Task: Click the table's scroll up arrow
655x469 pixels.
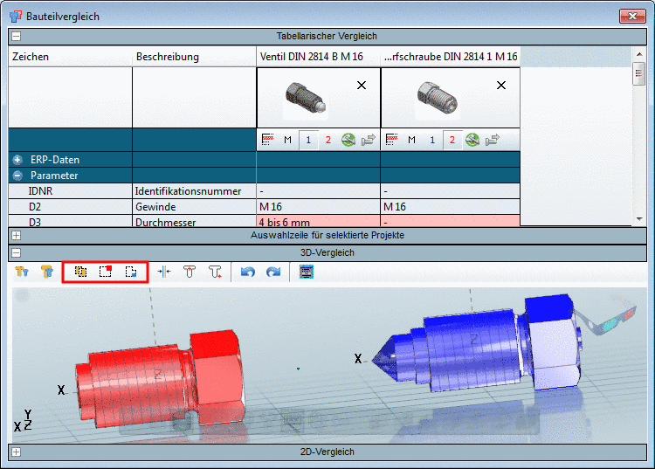Action: 639,54
